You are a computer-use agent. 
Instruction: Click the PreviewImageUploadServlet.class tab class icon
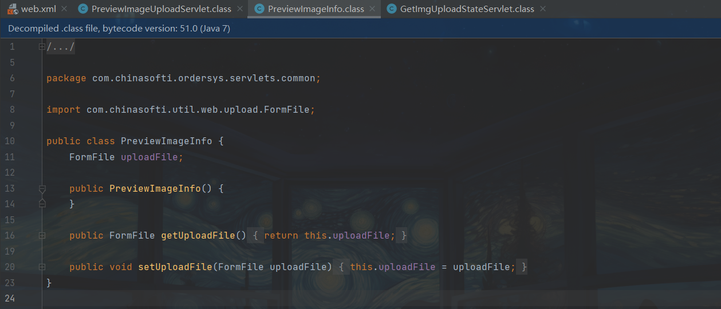click(83, 9)
